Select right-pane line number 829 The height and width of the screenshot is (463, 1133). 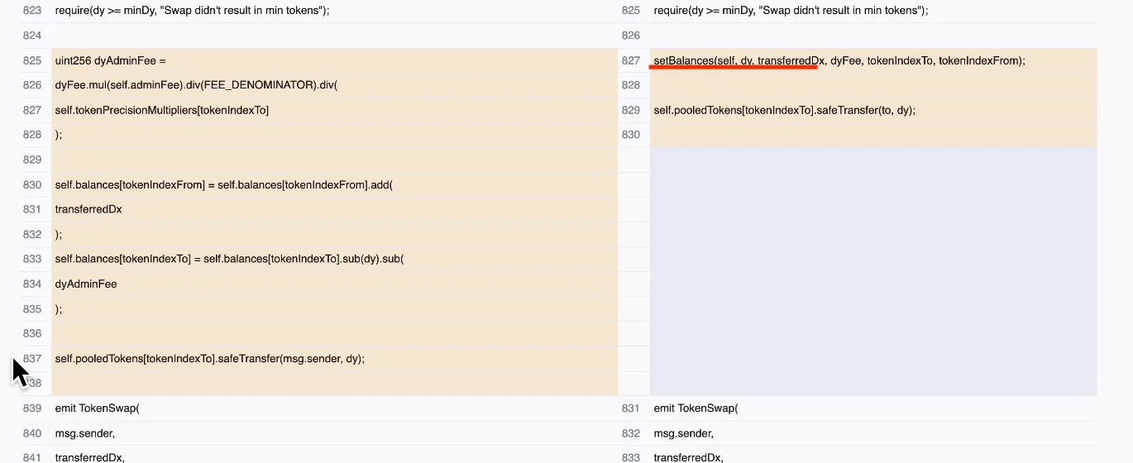point(631,110)
